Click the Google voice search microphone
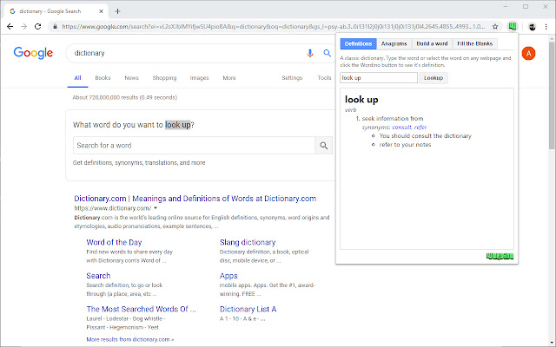Image resolution: width=556 pixels, height=347 pixels. [x=310, y=53]
